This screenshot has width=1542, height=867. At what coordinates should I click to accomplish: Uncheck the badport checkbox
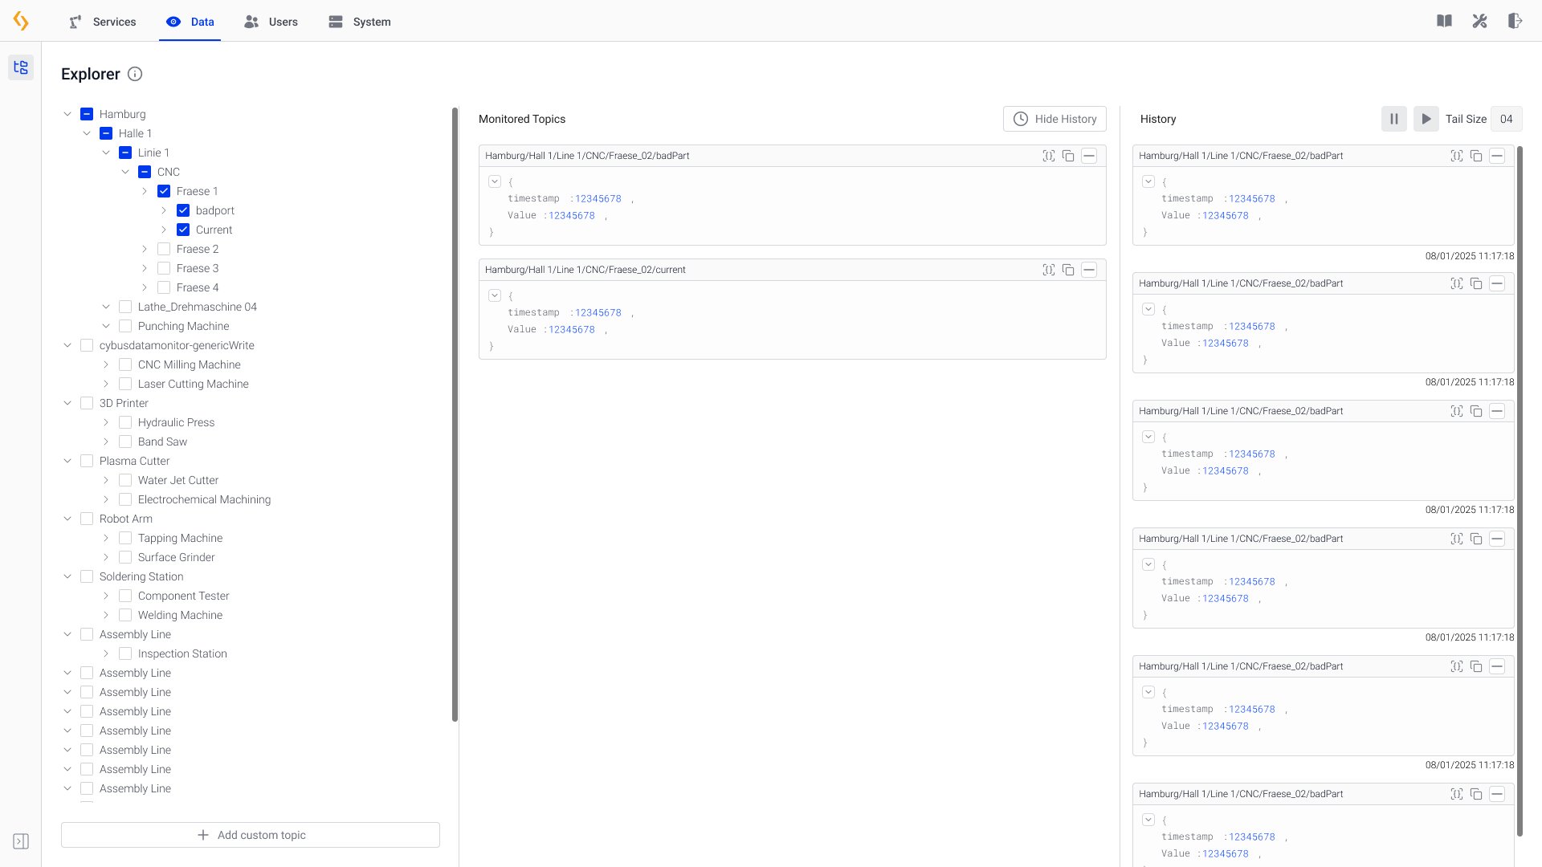(x=183, y=210)
